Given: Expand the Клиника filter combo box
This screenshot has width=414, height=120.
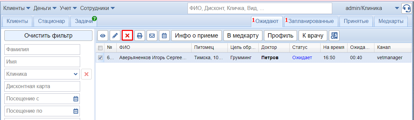Looking at the screenshot, I should click(x=75, y=74).
